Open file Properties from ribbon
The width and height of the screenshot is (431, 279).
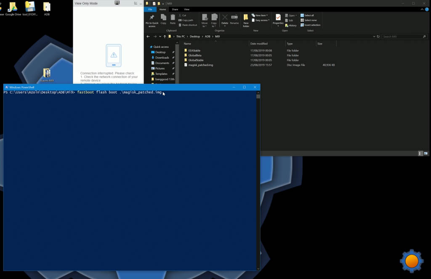point(278,20)
